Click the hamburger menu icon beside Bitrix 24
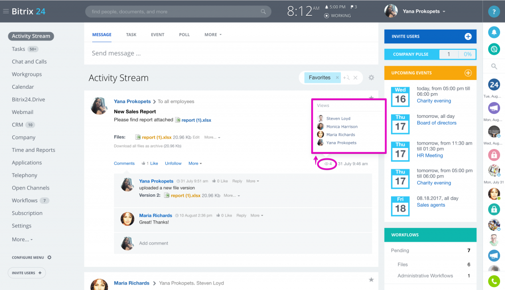Viewport: 505px width, 290px height. click(6, 11)
